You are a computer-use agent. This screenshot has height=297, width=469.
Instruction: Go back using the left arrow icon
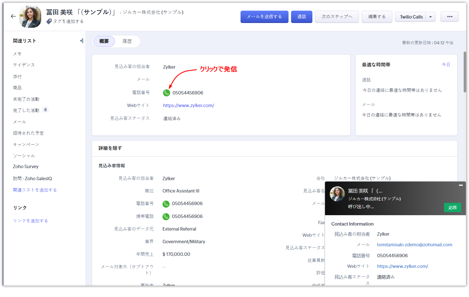13,16
